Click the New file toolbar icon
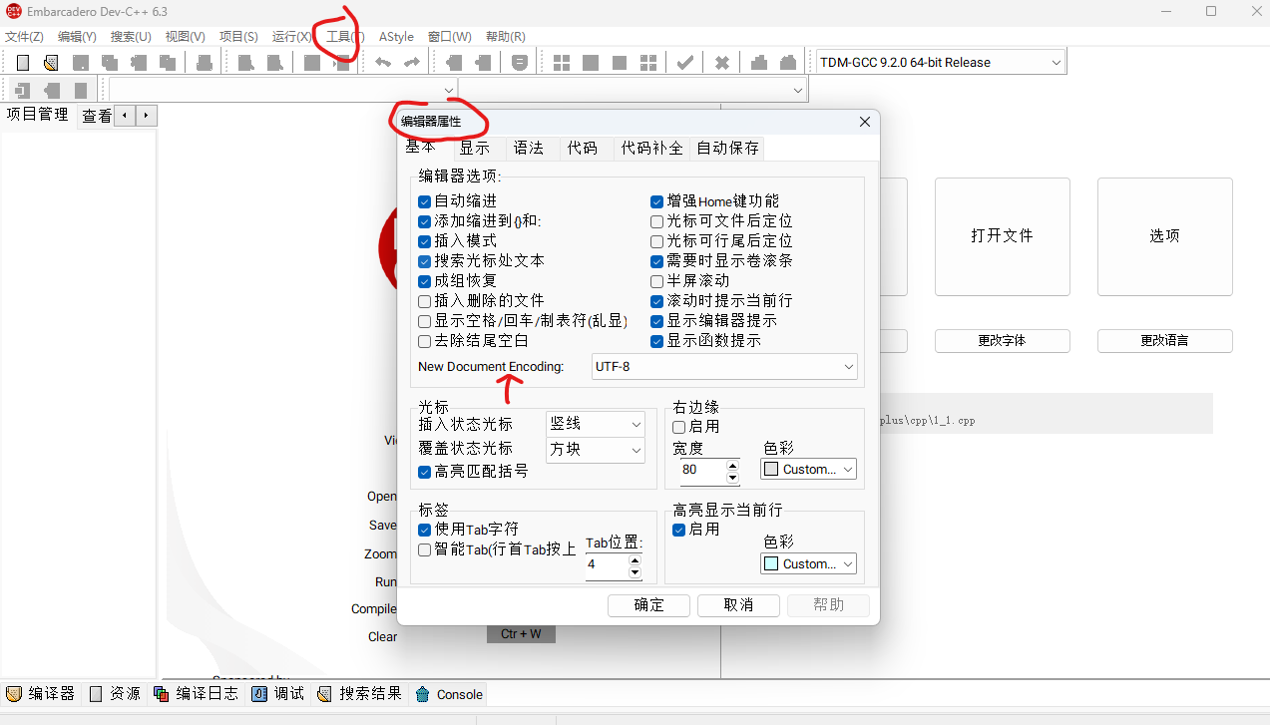Viewport: 1270px width, 725px height. pyautogui.click(x=23, y=62)
